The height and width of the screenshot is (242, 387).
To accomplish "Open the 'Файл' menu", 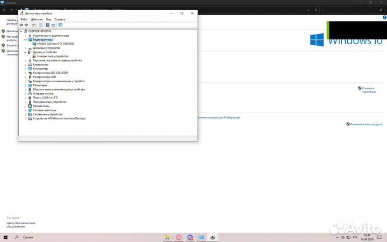I will click(24, 19).
